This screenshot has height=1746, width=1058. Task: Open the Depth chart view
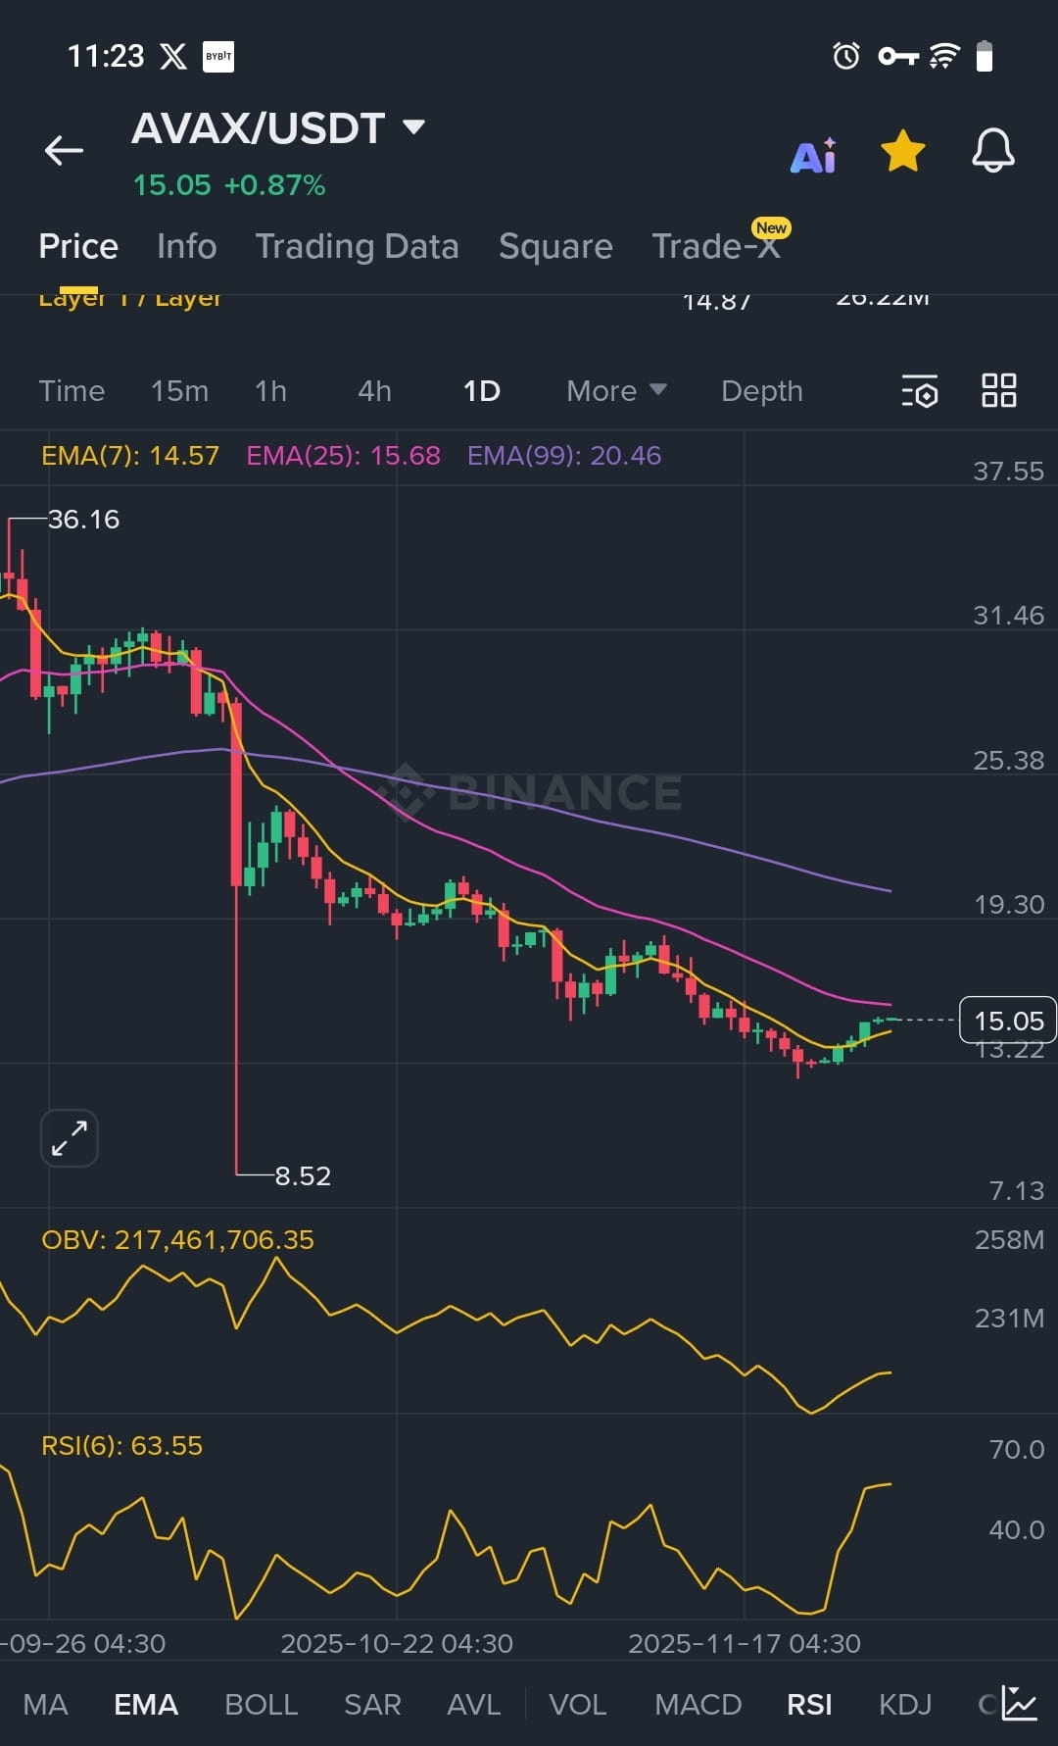(x=762, y=391)
